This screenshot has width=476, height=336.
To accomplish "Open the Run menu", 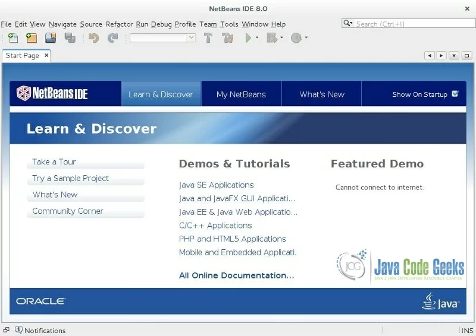I will pos(142,24).
